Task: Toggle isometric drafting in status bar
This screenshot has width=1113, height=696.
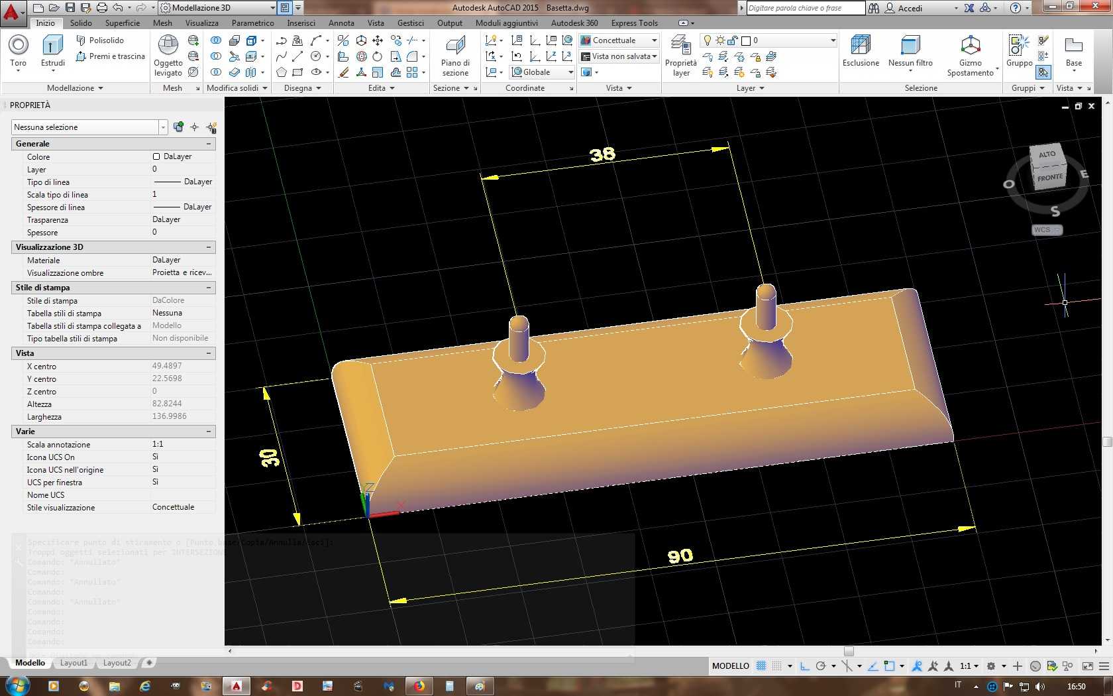Action: point(847,666)
